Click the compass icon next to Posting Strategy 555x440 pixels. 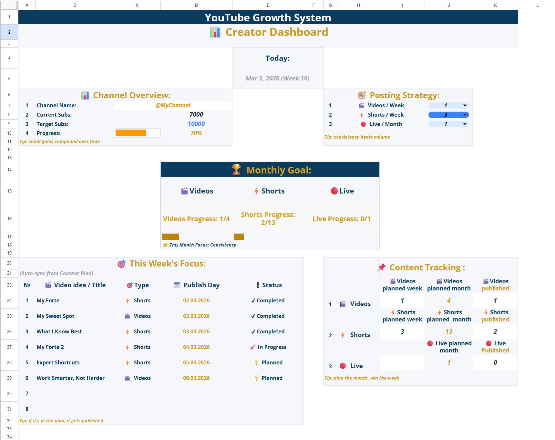coord(361,95)
